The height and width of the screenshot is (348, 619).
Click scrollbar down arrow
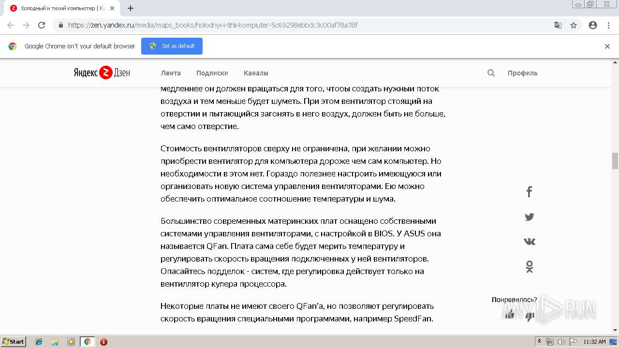615,330
